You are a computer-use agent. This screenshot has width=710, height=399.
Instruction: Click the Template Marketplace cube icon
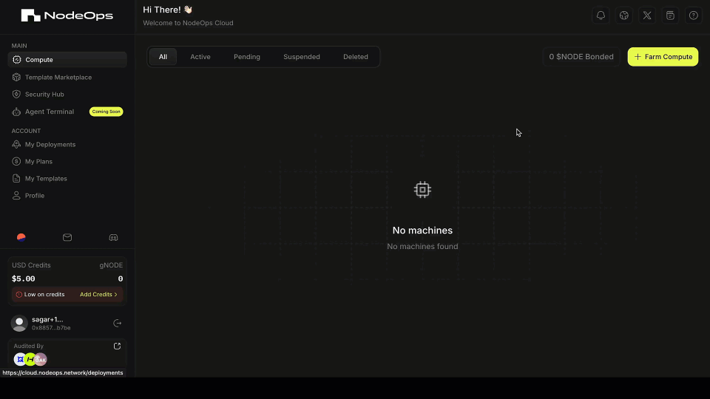[16, 78]
